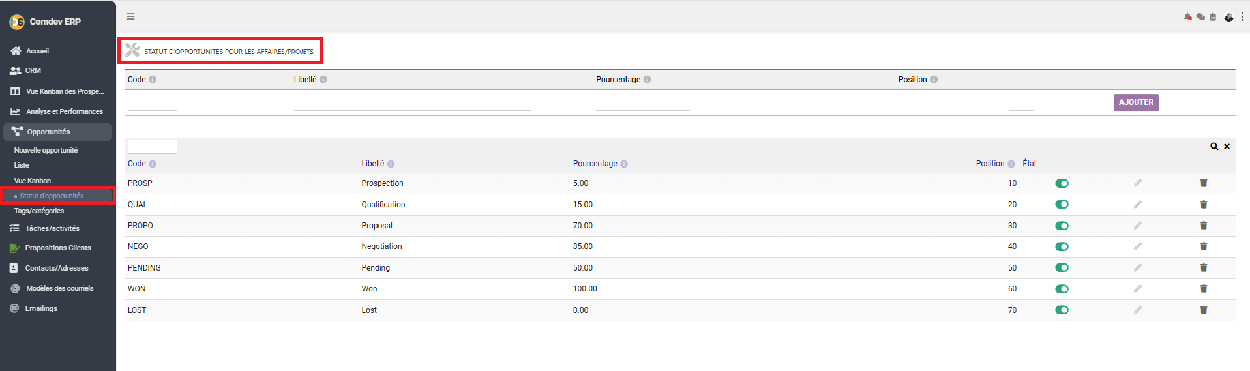Delete the PROSP status row
This screenshot has height=371, width=1250.
[1204, 183]
